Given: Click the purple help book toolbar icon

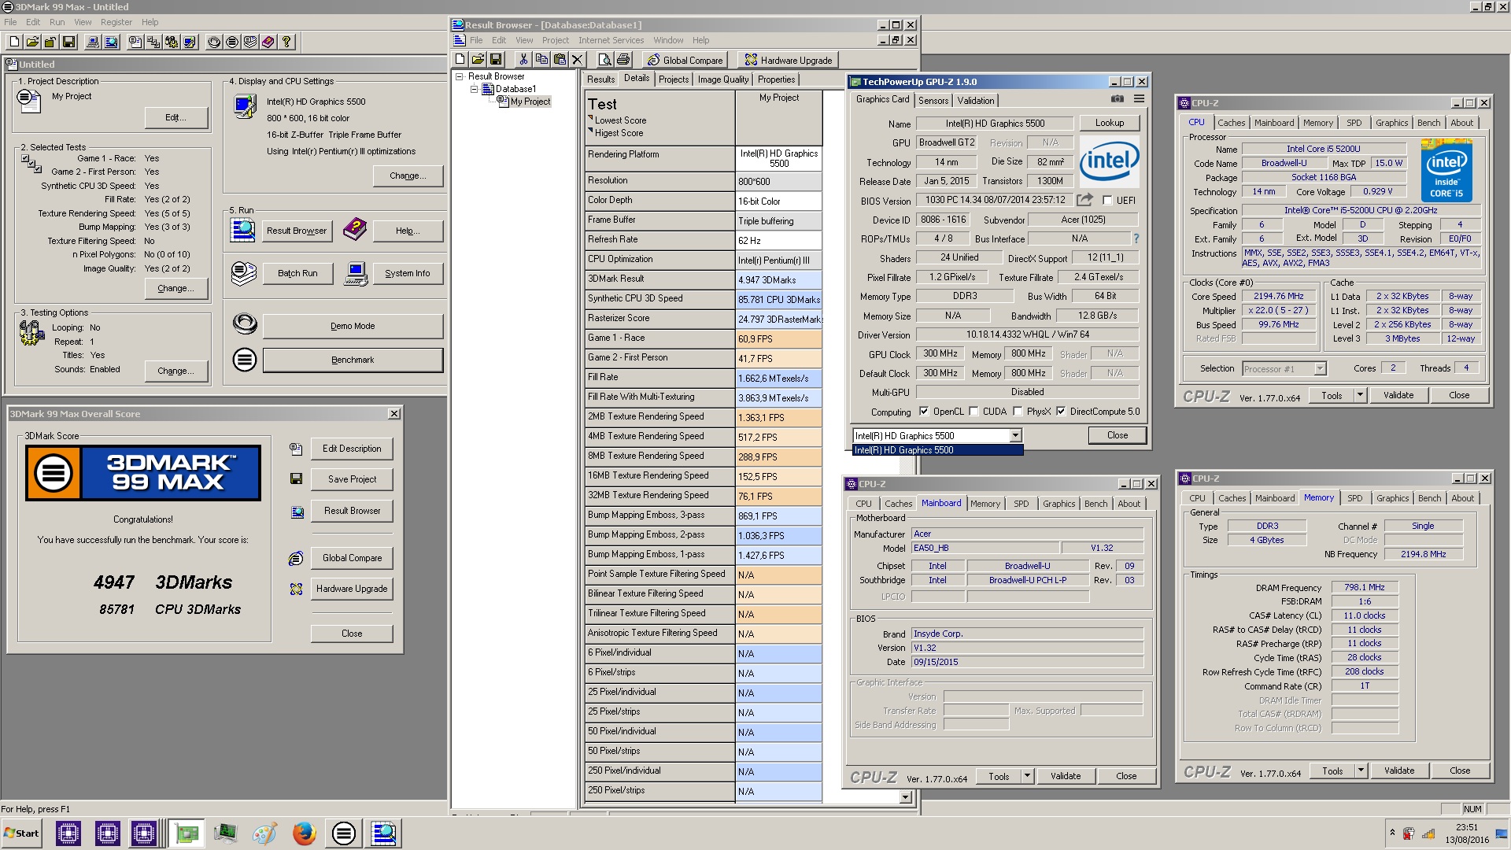Looking at the screenshot, I should 268,42.
